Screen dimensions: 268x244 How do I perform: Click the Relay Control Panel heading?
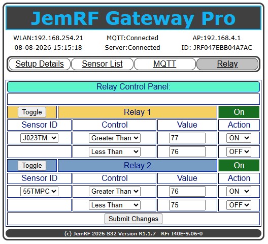point(133,86)
